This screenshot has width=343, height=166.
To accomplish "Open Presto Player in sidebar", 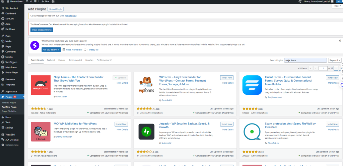I will tap(12, 73).
